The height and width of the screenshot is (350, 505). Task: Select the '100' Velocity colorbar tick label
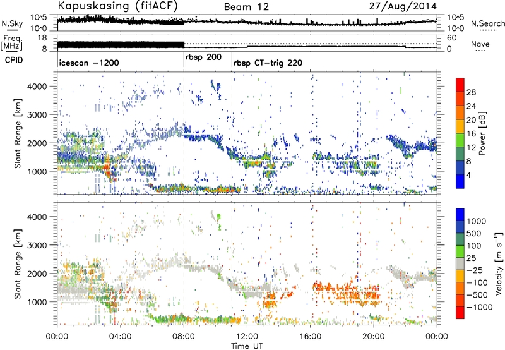click(x=474, y=246)
